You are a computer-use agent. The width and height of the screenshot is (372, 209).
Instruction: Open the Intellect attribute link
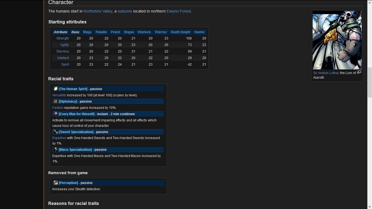63,58
